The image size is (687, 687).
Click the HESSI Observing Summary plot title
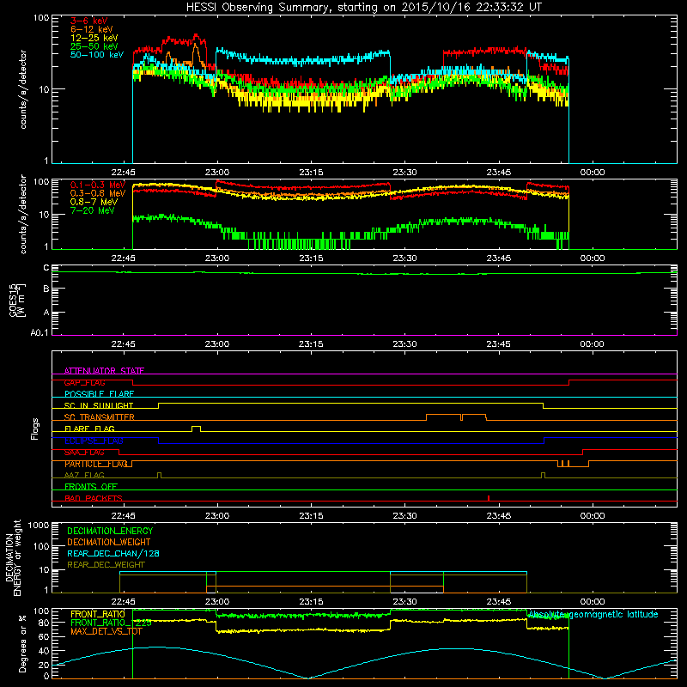click(363, 8)
